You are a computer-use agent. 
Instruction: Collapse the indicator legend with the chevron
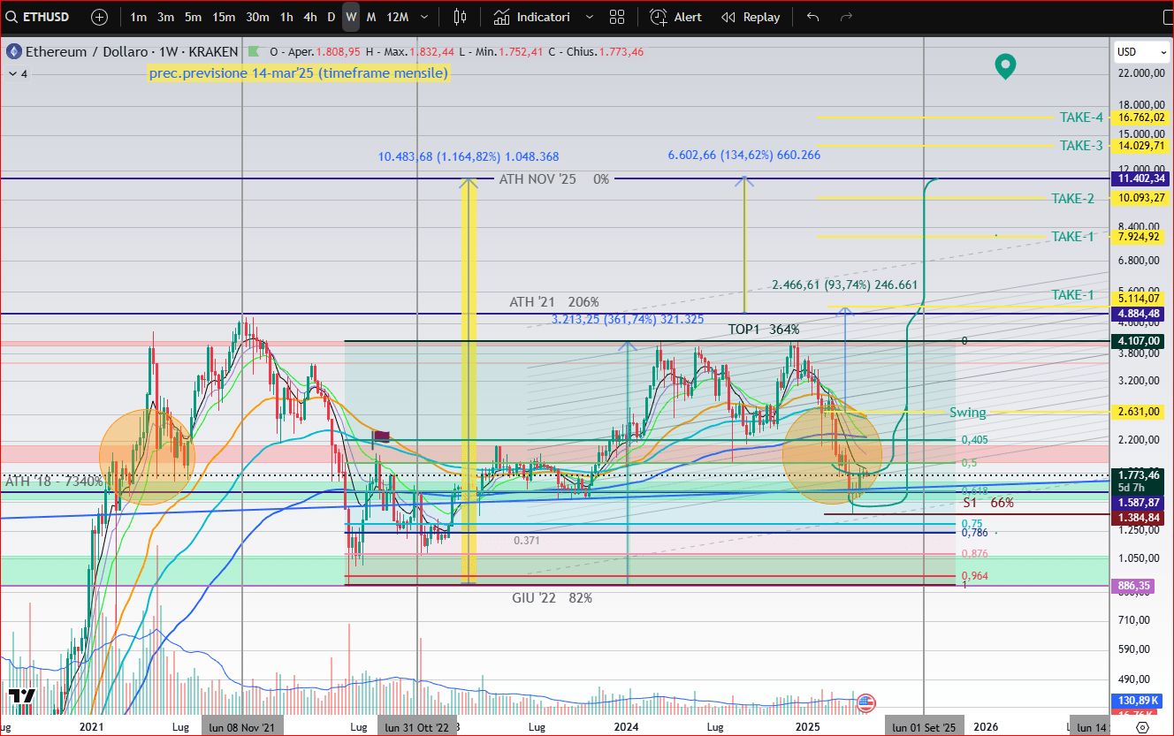coord(12,74)
